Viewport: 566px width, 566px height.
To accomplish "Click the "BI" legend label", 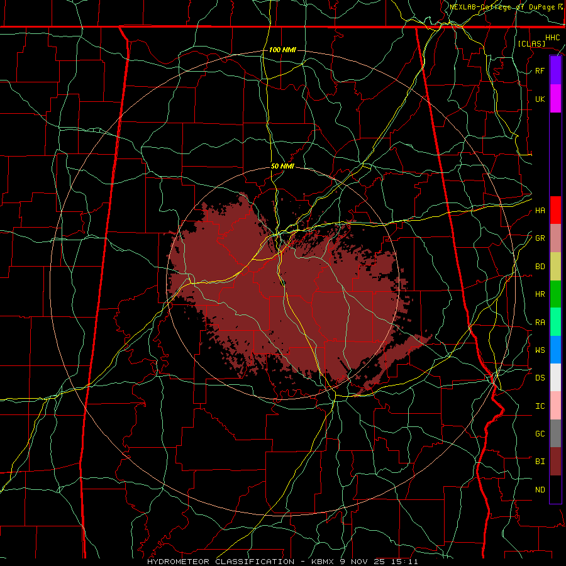I will [x=540, y=462].
